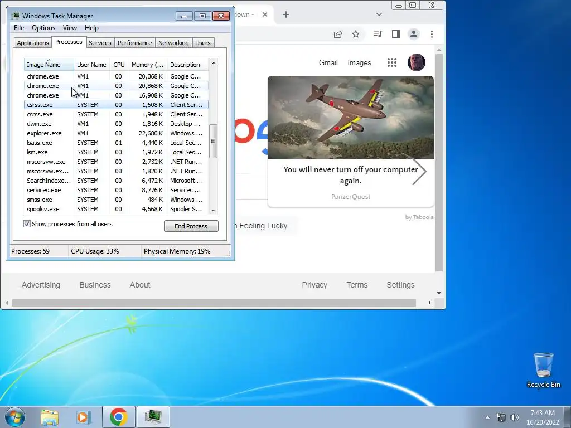
Task: Select services.exe process row
Action: click(x=116, y=190)
